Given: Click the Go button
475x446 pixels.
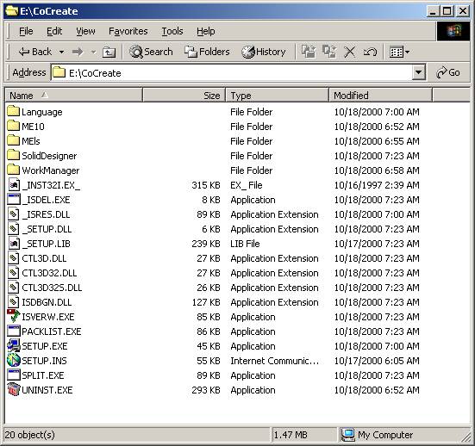Looking at the screenshot, I should coord(448,72).
